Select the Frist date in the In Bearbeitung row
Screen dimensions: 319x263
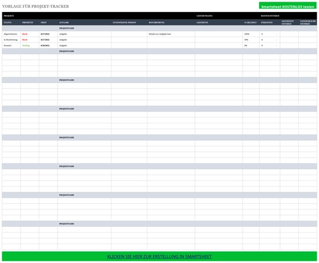pos(48,40)
